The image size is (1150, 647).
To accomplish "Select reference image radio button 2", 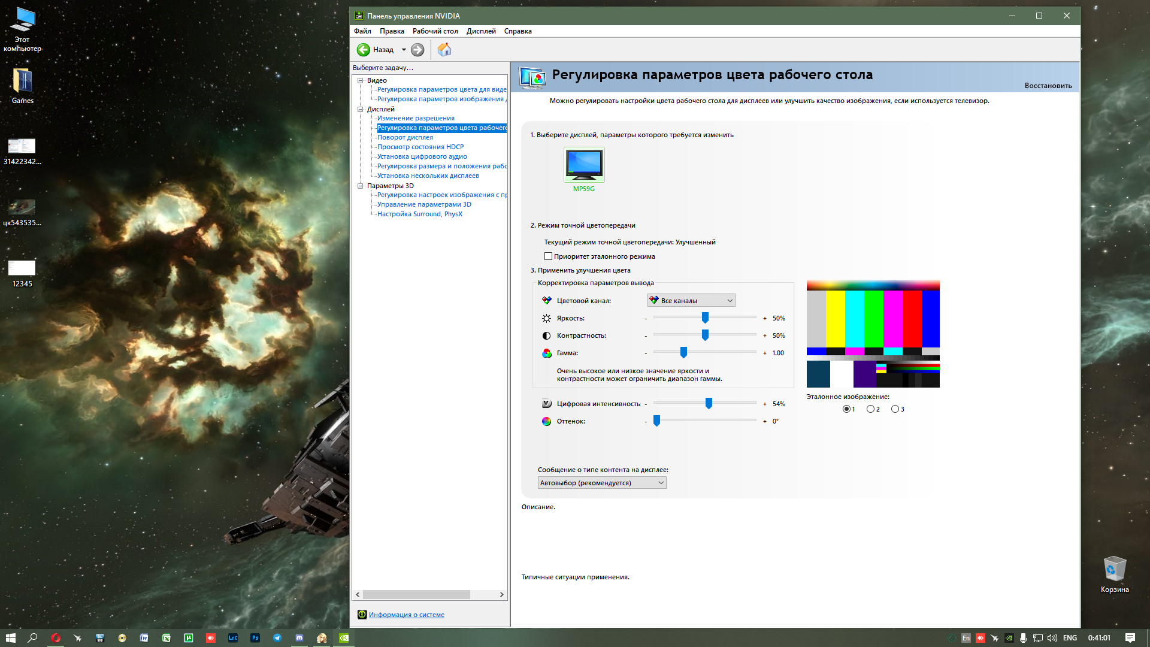I will (870, 409).
